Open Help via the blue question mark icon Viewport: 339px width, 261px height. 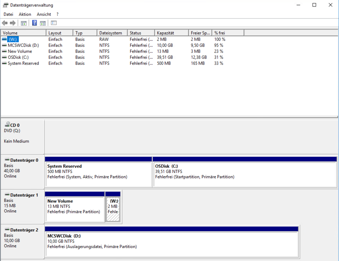point(34,23)
